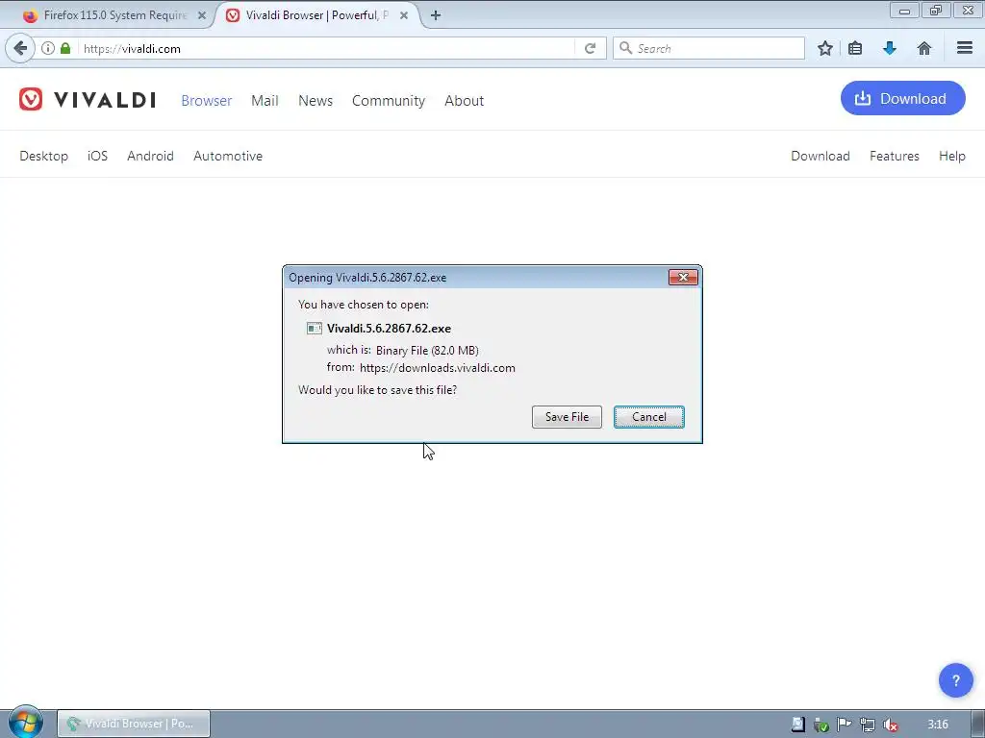This screenshot has height=738, width=985.
Task: Click file name Vivaldi.5.6.2867.62.exe in dialog
Action: click(389, 329)
